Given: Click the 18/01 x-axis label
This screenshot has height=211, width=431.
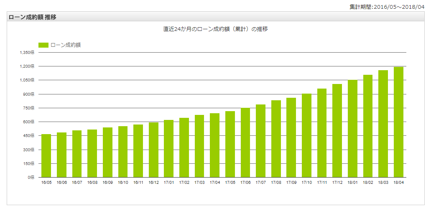Looking at the screenshot, I should click(x=352, y=183).
